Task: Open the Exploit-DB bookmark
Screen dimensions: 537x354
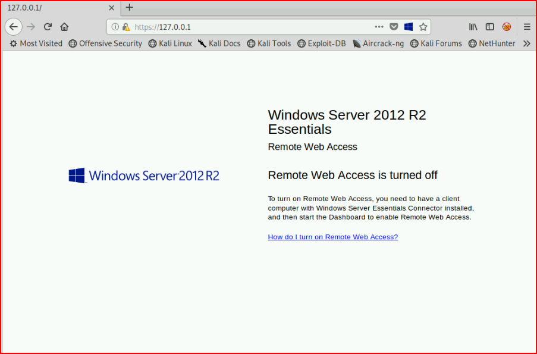Action: tap(322, 43)
